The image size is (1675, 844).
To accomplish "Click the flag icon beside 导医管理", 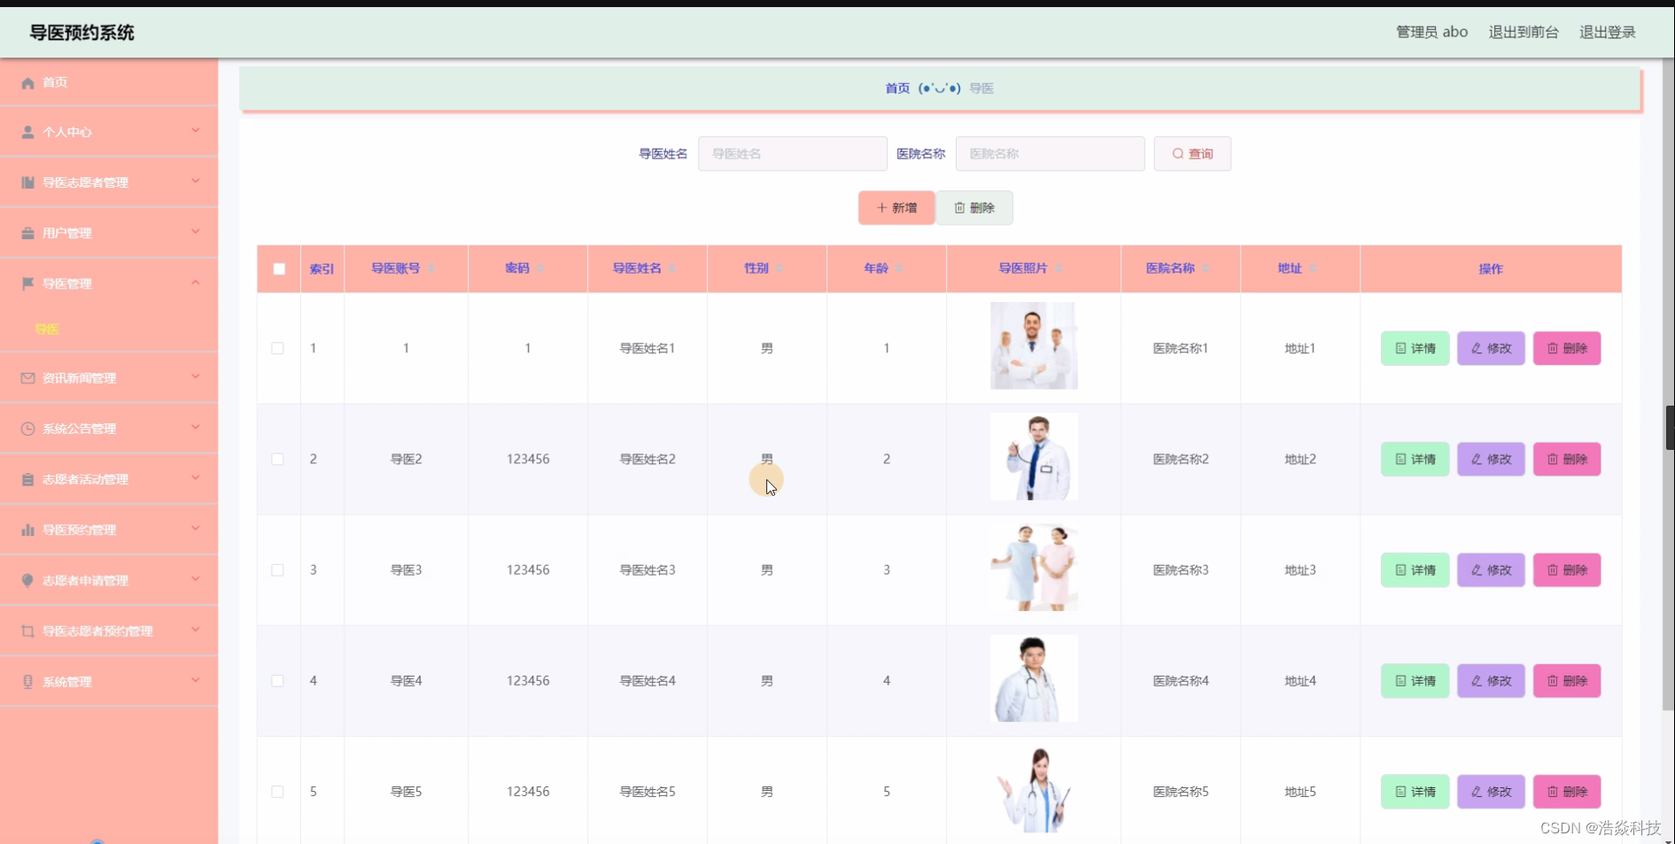I will (27, 283).
